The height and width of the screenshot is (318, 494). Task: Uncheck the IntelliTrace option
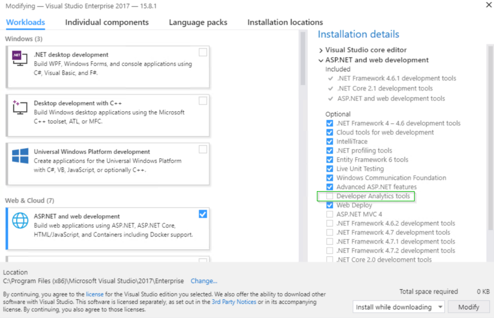pyautogui.click(x=330, y=142)
